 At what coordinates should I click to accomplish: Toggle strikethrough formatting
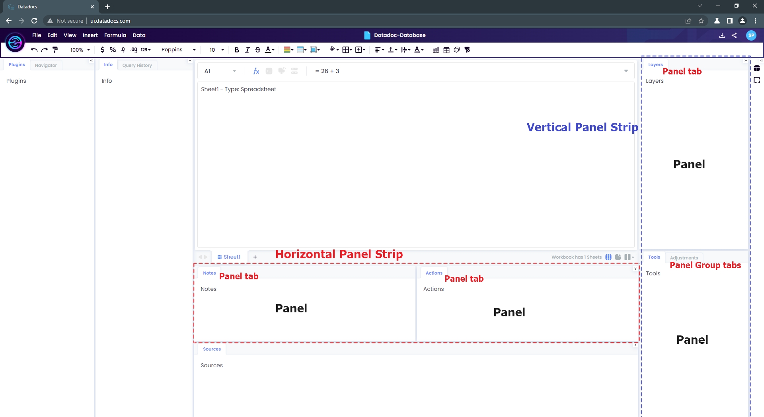click(x=257, y=50)
